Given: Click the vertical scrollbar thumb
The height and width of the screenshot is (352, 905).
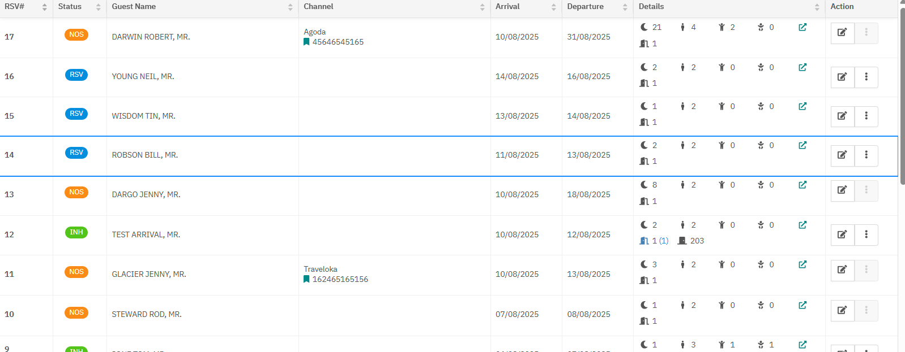Looking at the screenshot, I should pyautogui.click(x=902, y=96).
